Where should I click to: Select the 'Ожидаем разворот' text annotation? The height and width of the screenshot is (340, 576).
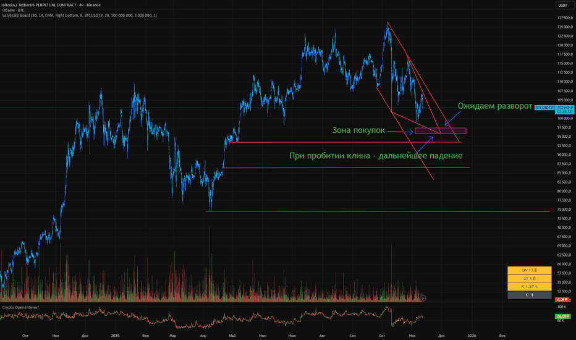[x=494, y=106]
